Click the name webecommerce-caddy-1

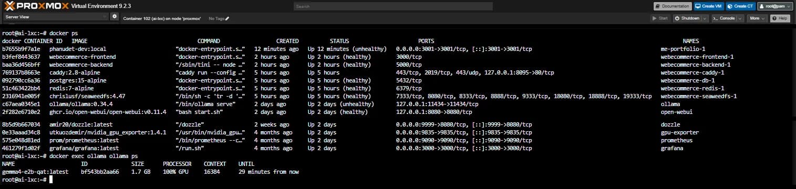pyautogui.click(x=692, y=72)
